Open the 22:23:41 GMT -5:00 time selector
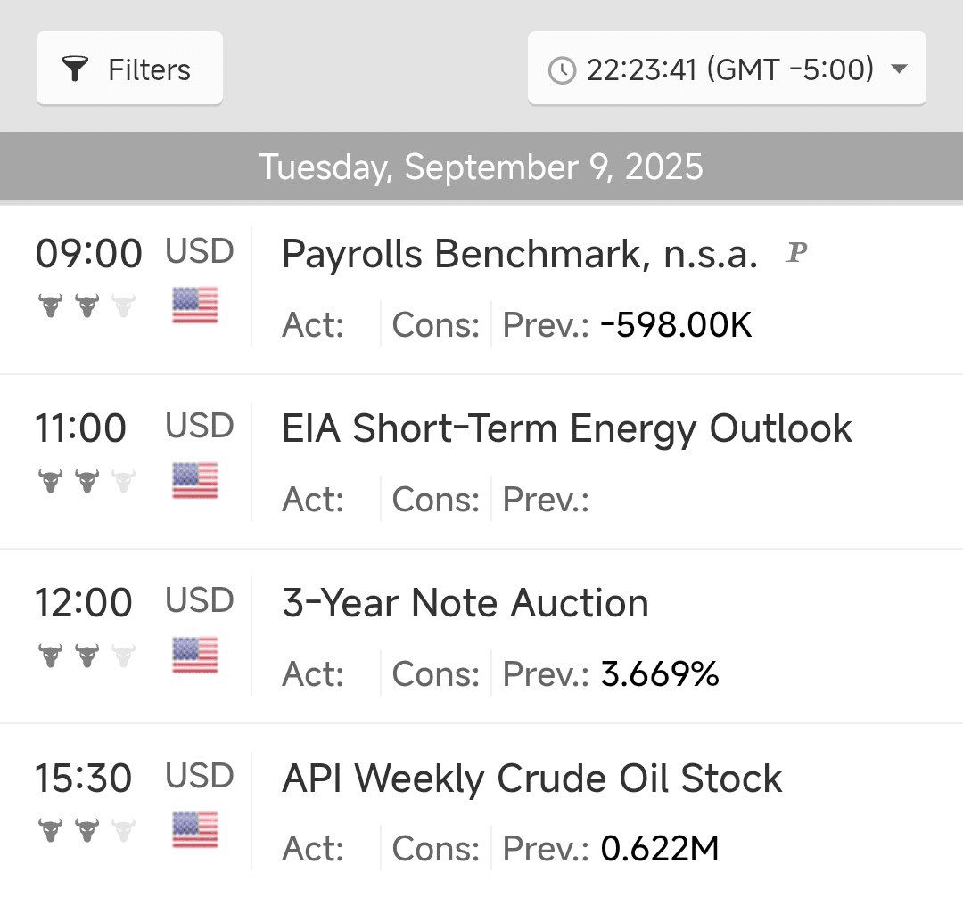 click(727, 69)
